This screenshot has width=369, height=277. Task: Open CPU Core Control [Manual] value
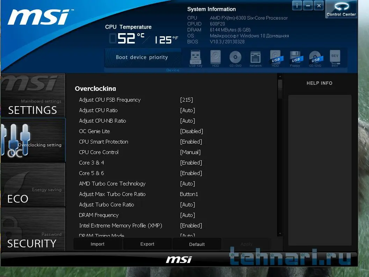(190, 152)
